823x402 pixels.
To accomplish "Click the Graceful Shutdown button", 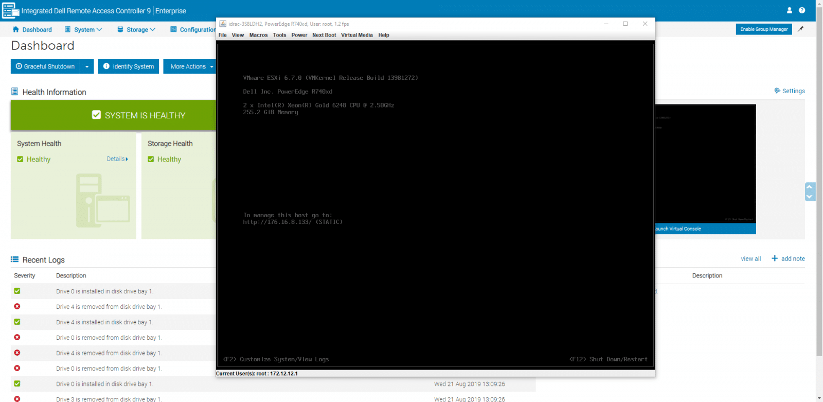I will [45, 66].
